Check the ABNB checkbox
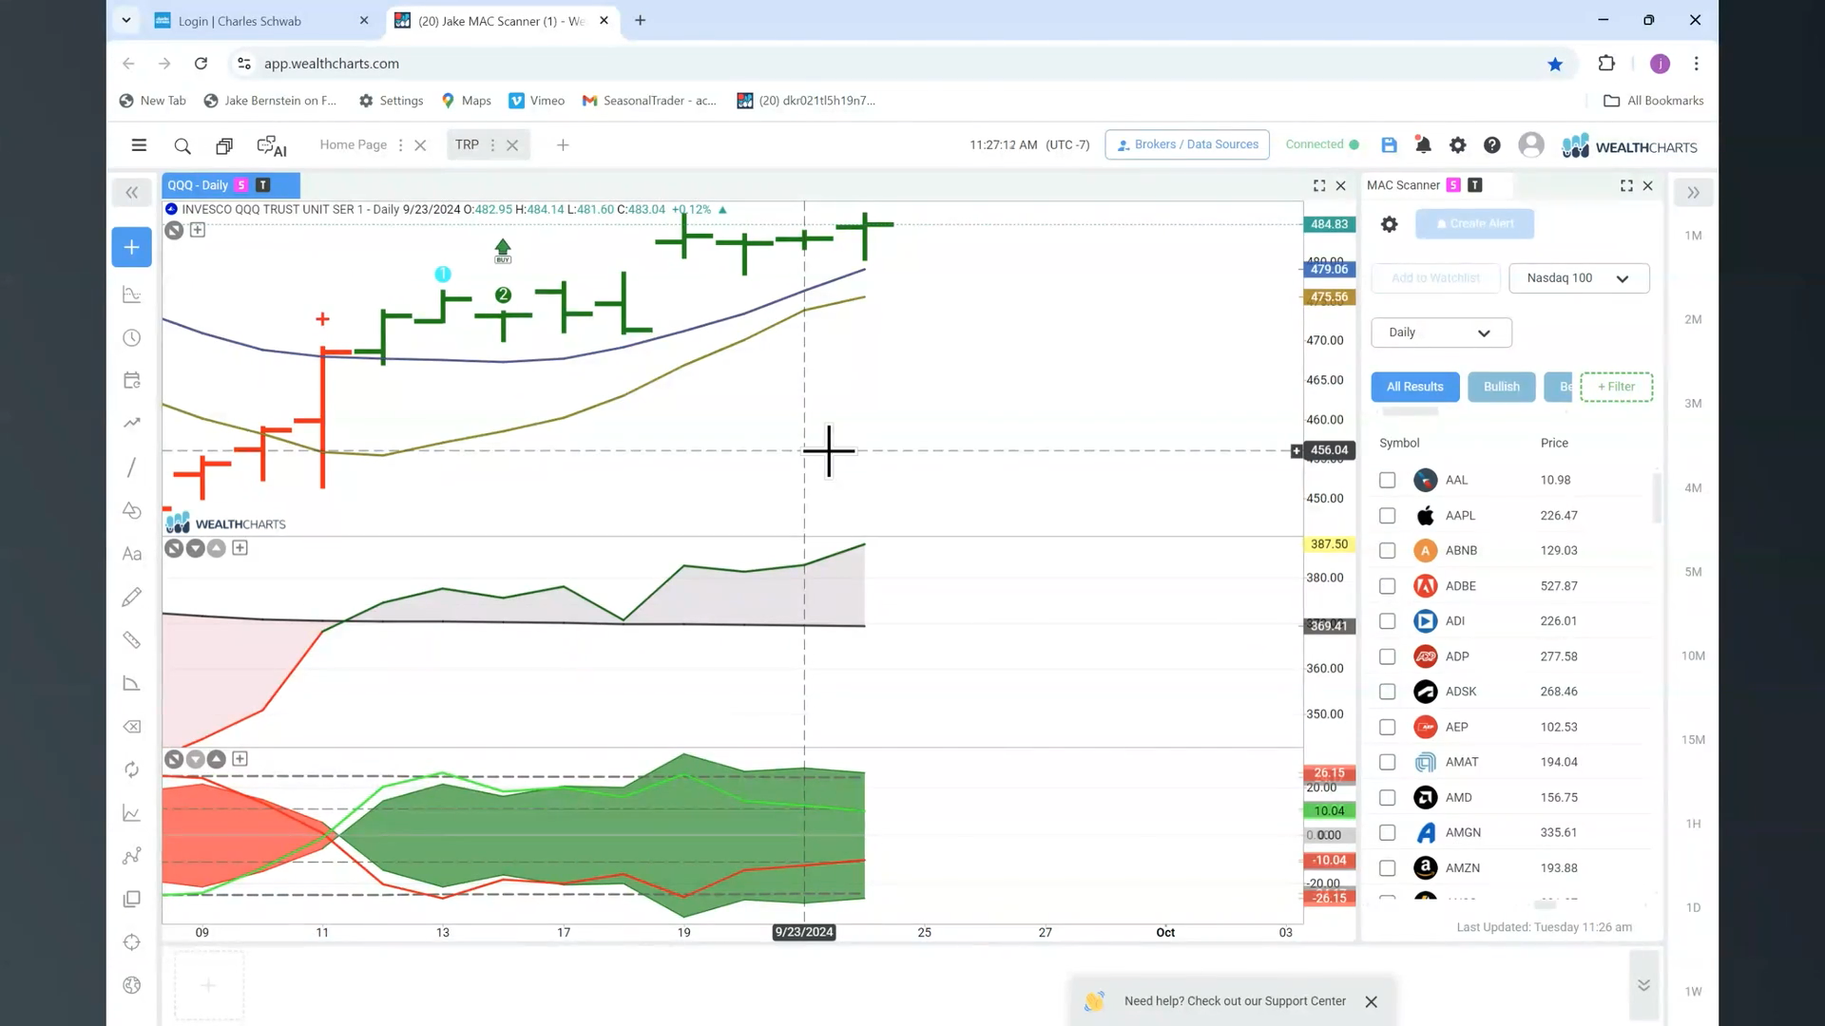This screenshot has height=1026, width=1825. tap(1388, 551)
